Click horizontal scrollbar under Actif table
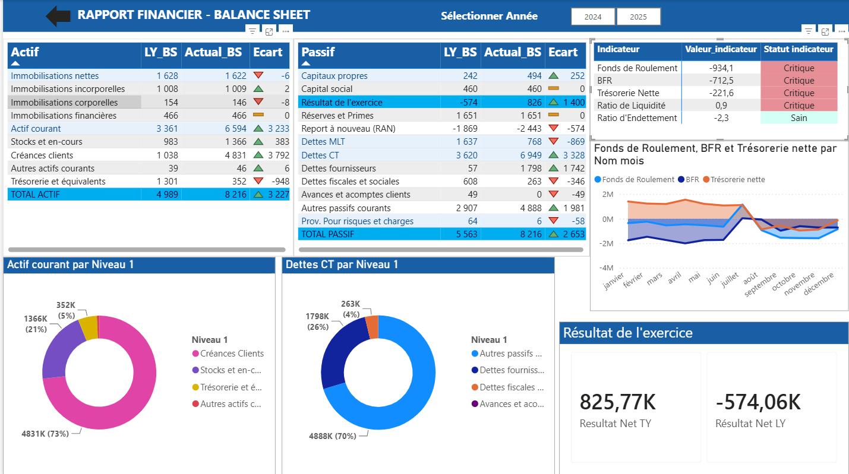849x474 pixels. [x=147, y=250]
